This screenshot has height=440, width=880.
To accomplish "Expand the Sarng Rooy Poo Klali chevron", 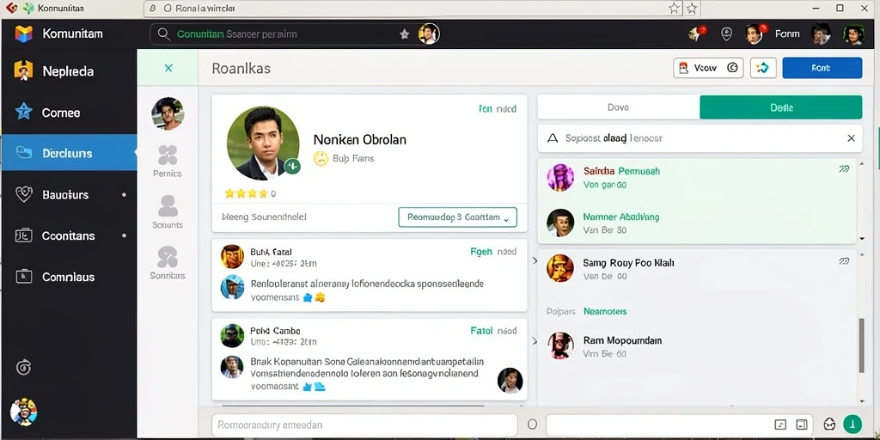I will click(x=535, y=261).
